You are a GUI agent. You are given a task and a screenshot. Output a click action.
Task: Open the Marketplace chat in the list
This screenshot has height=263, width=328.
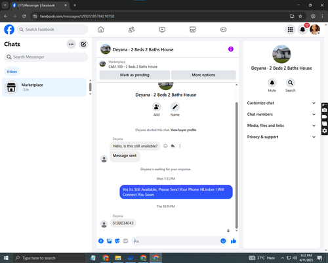44,87
